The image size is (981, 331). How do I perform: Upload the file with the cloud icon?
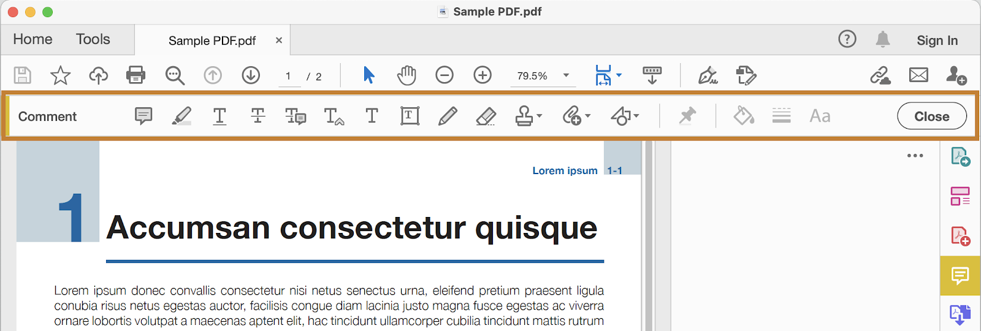(98, 75)
